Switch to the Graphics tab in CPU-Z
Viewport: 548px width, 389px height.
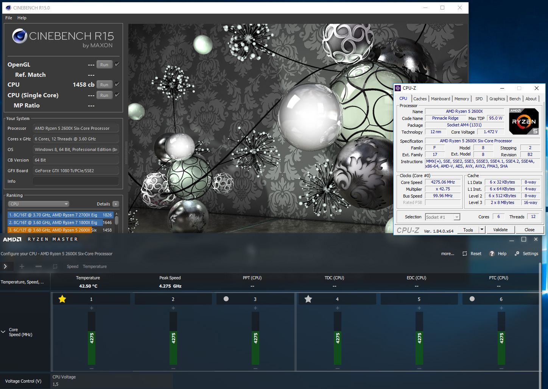tap(497, 99)
